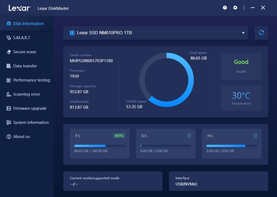Viewport: 277px width, 197px height.
Task: Click unallocated value 813.87 GB
Action: 79,107
